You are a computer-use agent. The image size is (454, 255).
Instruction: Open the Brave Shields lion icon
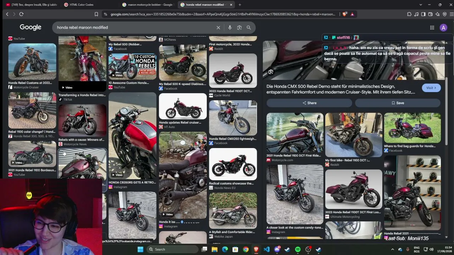click(x=344, y=14)
